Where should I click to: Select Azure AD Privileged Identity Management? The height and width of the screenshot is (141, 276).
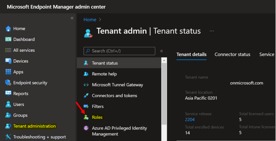[119, 131]
